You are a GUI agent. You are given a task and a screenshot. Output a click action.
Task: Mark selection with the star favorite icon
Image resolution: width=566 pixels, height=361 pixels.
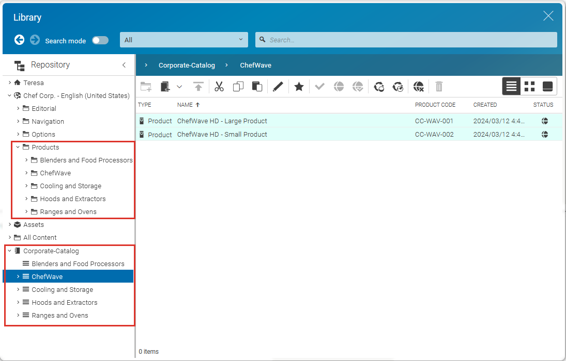pyautogui.click(x=299, y=86)
